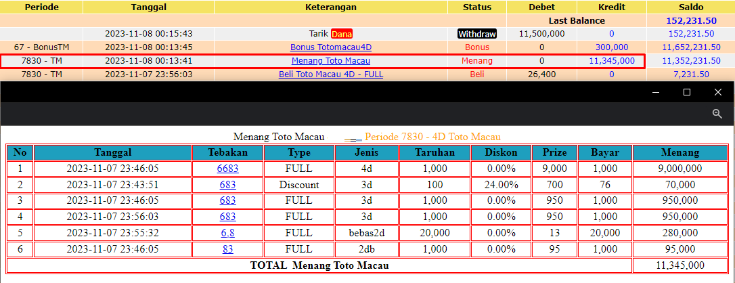Close the popup window
The height and width of the screenshot is (283, 735).
click(x=717, y=92)
